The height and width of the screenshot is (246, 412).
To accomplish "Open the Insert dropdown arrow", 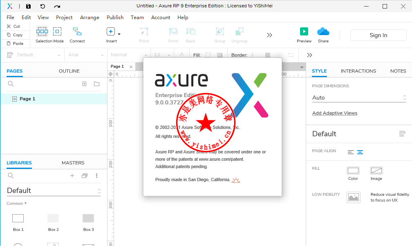I will pos(119,34).
